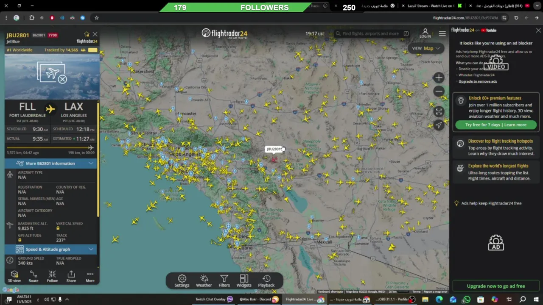The image size is (543, 305).
Task: Expand Speed & Altitude graph section
Action: click(50, 249)
